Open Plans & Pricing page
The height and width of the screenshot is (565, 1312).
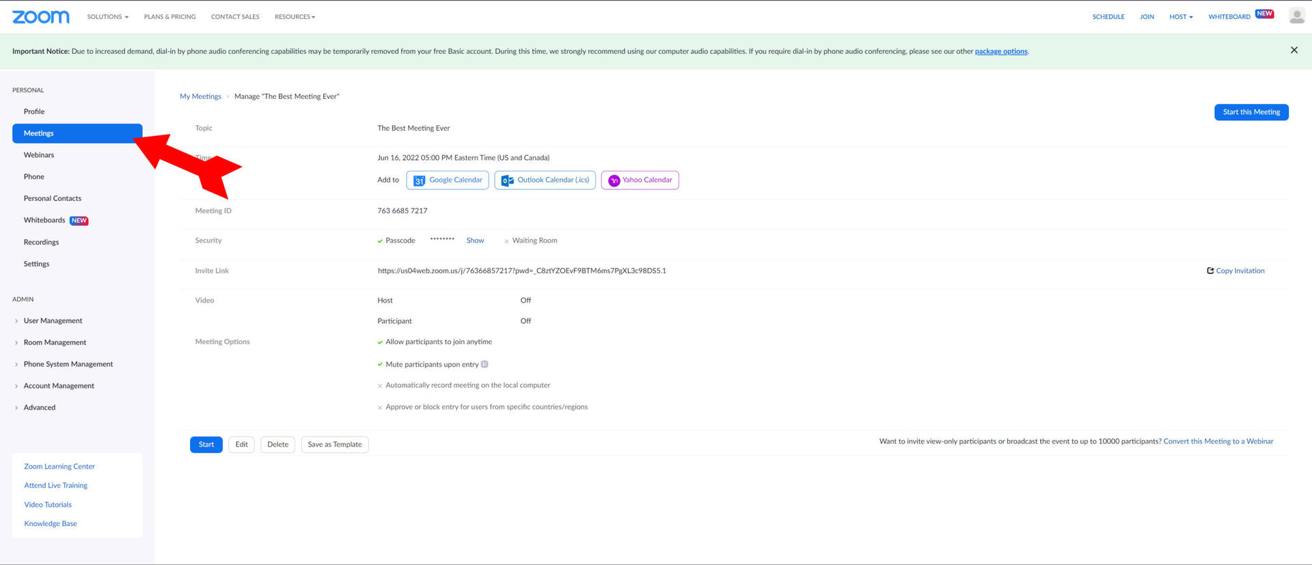pos(169,16)
